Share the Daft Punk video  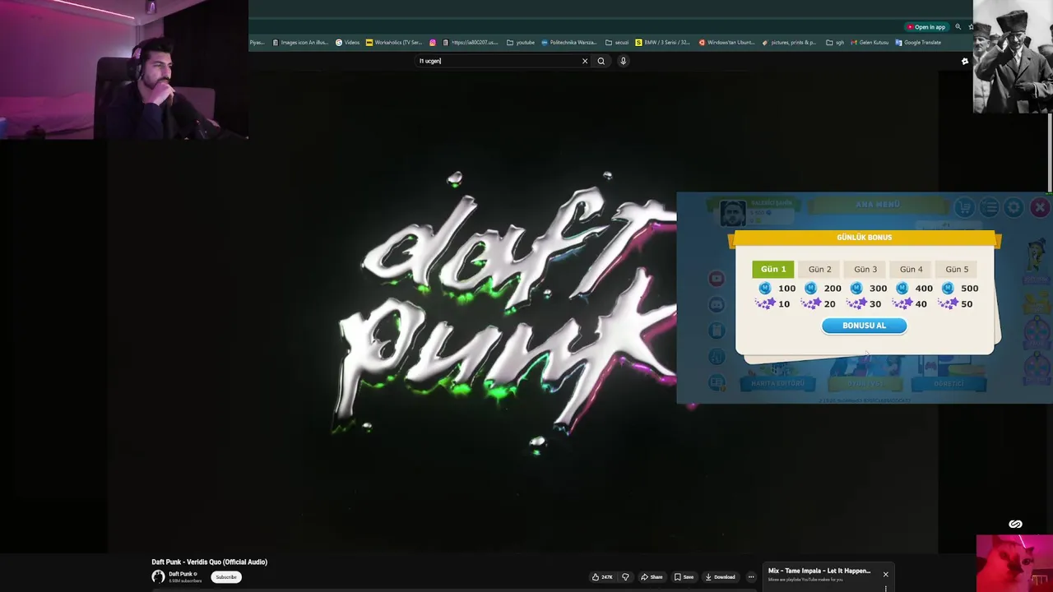coord(652,577)
